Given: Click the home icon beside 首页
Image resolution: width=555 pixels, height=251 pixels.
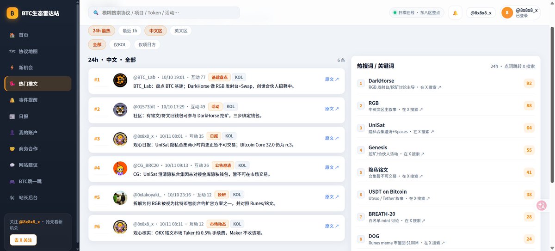Looking at the screenshot, I should click(x=12, y=35).
